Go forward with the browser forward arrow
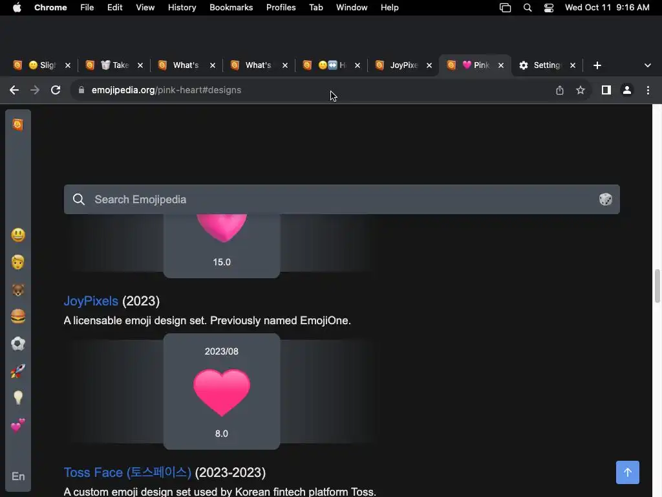 [35, 90]
